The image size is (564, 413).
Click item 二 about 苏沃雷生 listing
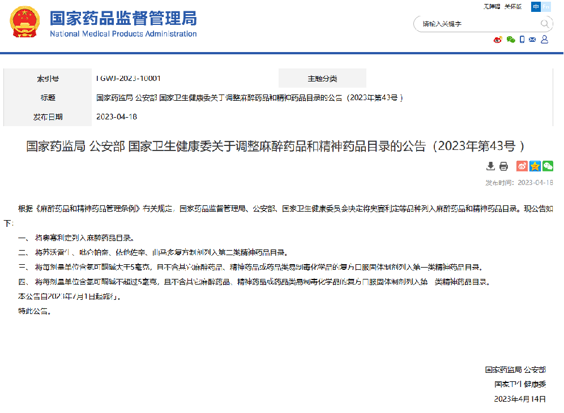tap(153, 253)
